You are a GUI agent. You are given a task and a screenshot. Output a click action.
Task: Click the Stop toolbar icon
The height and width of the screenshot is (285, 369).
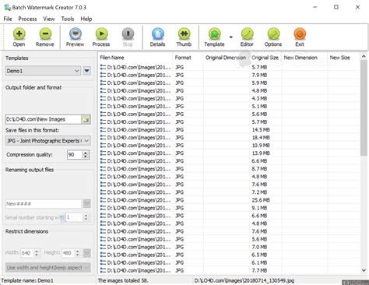pyautogui.click(x=128, y=37)
